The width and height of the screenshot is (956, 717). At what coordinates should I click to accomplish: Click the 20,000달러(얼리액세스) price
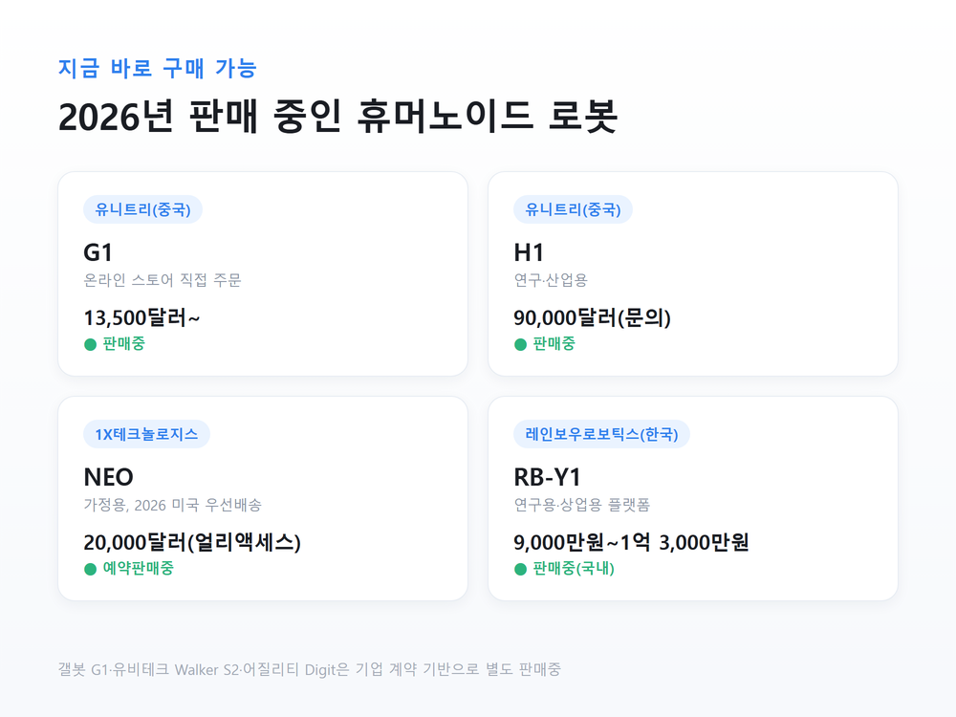coord(192,542)
